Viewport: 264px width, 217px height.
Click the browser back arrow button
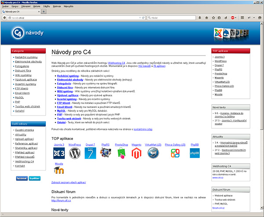5,18
